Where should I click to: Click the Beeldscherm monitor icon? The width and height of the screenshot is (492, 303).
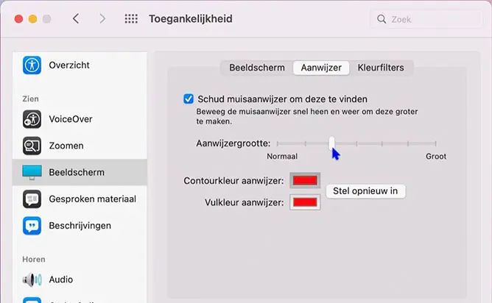32,173
